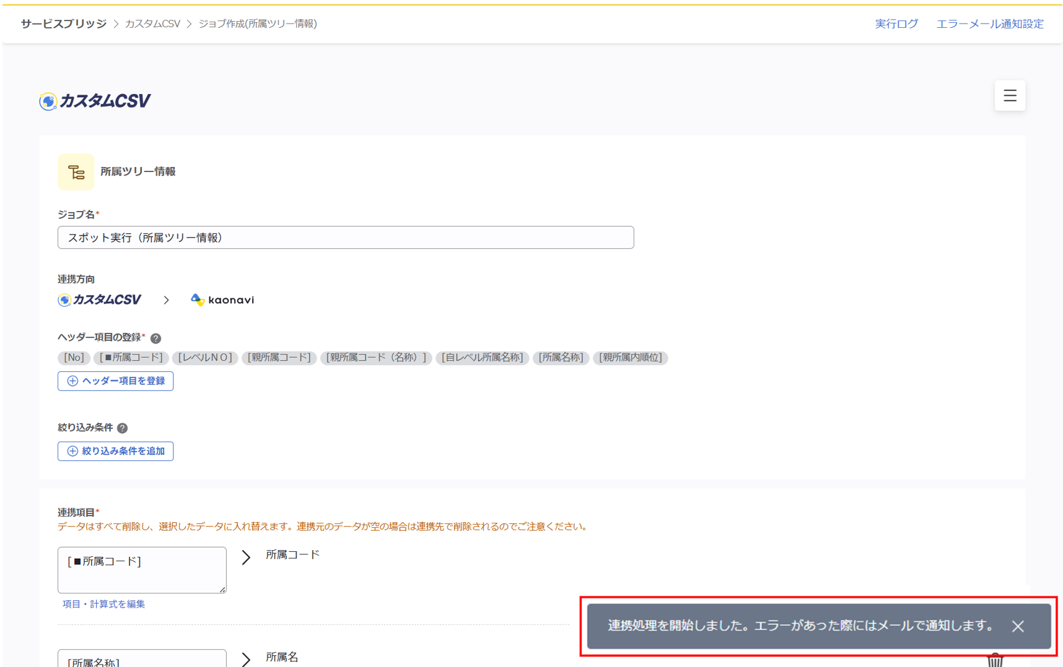Open the 絞り込み条件 help tooltip icon

122,427
